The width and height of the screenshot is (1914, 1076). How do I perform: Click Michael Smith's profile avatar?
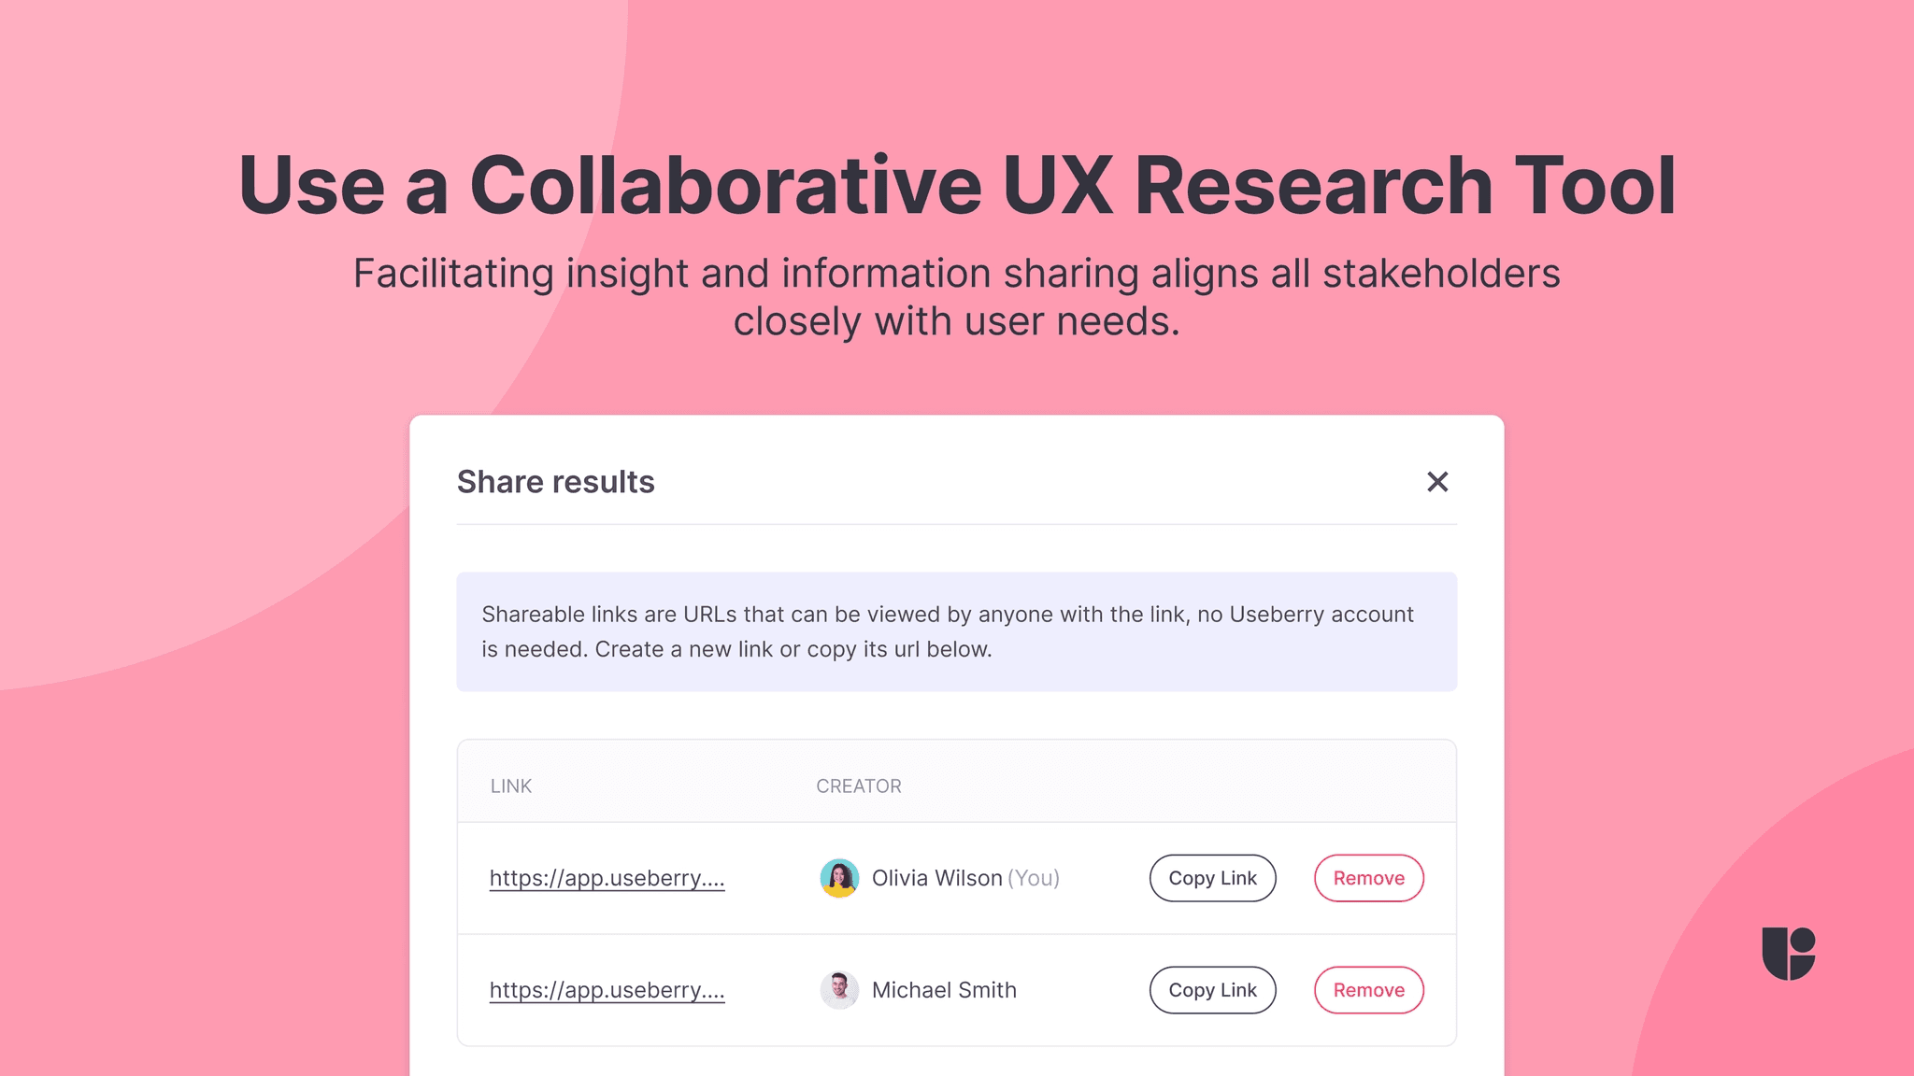[839, 990]
